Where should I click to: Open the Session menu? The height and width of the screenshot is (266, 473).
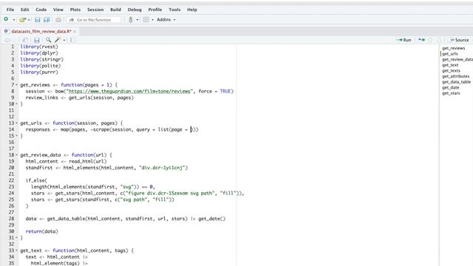point(95,10)
